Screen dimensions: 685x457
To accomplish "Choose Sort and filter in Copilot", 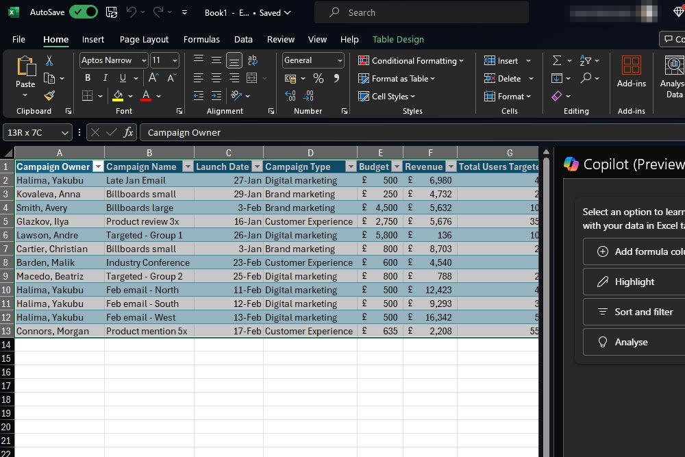I will (634, 312).
